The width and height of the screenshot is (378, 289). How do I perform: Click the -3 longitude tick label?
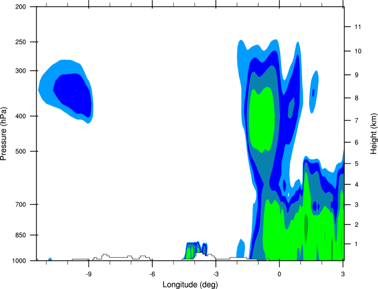(x=216, y=274)
